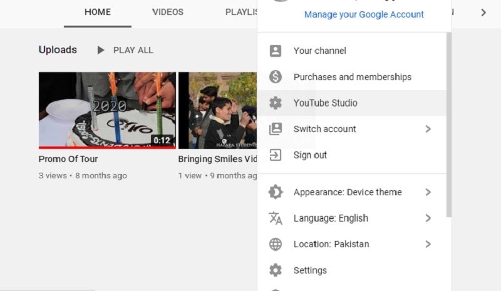Expand the Switch account submenu arrow

click(428, 129)
